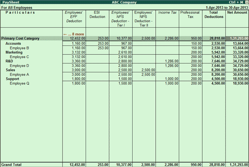The image size is (249, 167).
Task: Select the Employee B row
Action: (124, 48)
